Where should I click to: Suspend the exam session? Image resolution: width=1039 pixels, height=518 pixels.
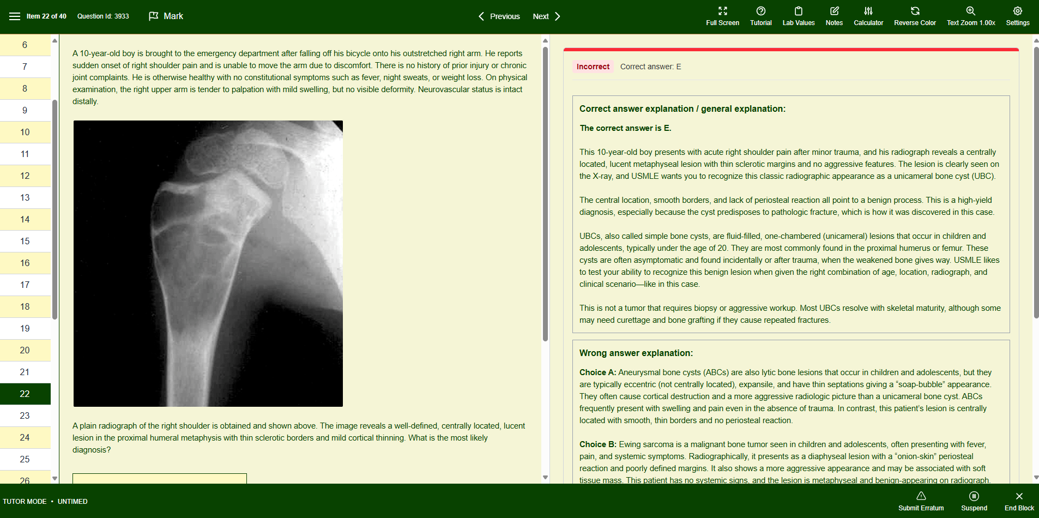[x=974, y=501]
